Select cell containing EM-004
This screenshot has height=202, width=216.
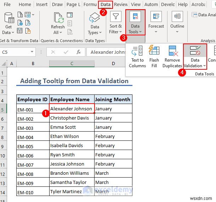point(33,136)
